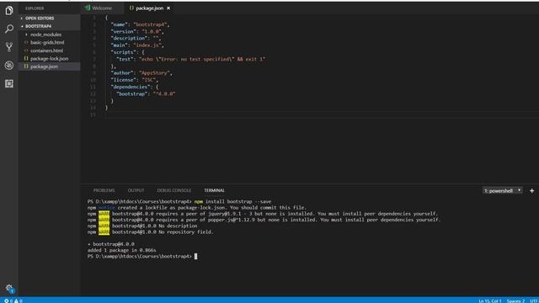Open the Source Control icon

point(9,47)
